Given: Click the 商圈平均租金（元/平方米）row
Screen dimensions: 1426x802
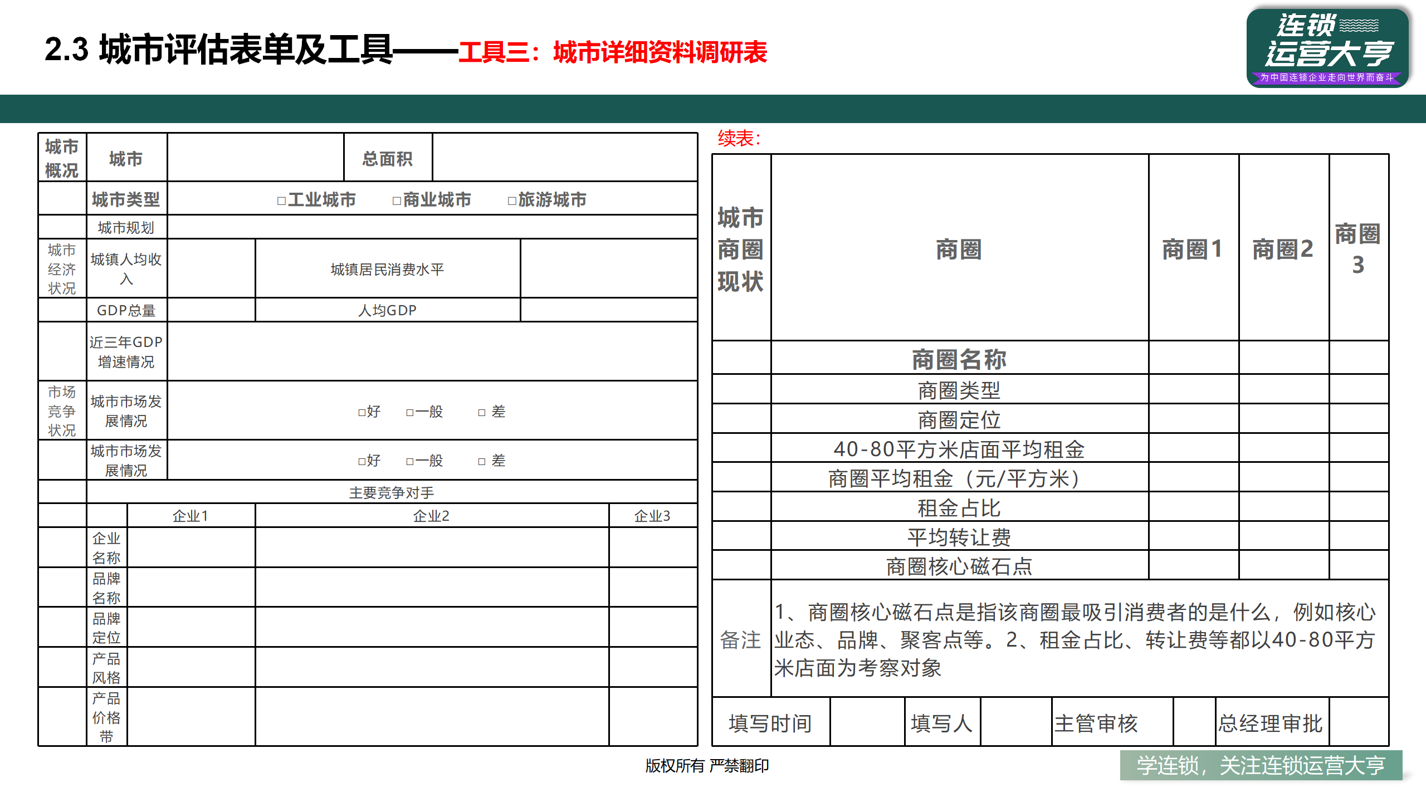Looking at the screenshot, I should [959, 477].
